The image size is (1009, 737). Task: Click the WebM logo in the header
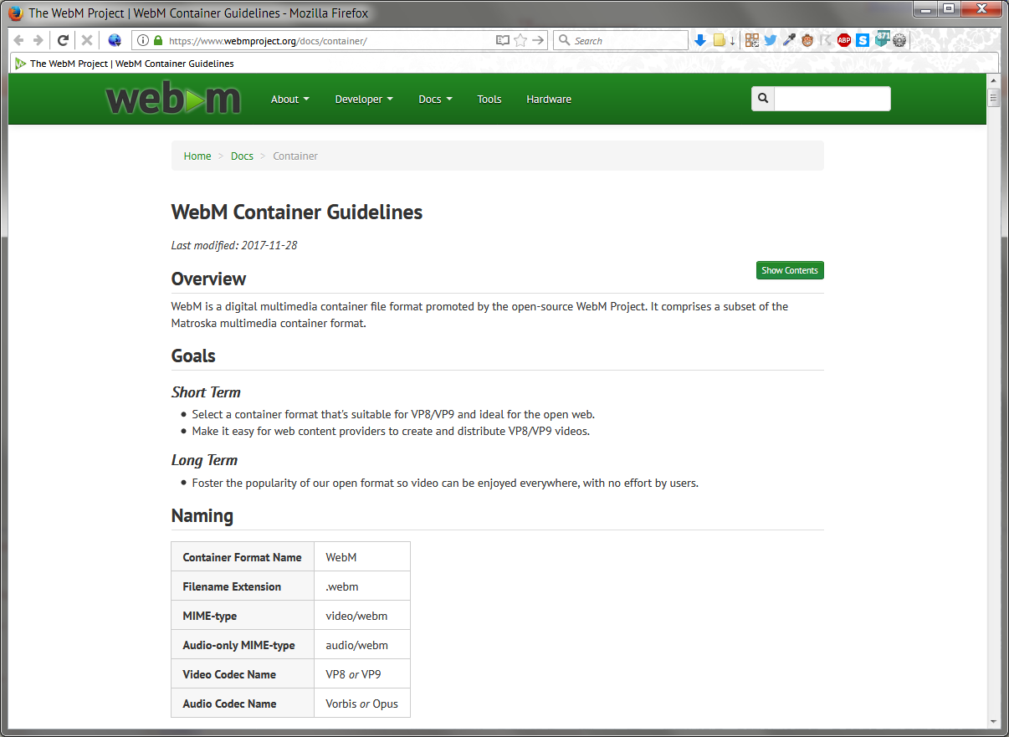pyautogui.click(x=173, y=99)
